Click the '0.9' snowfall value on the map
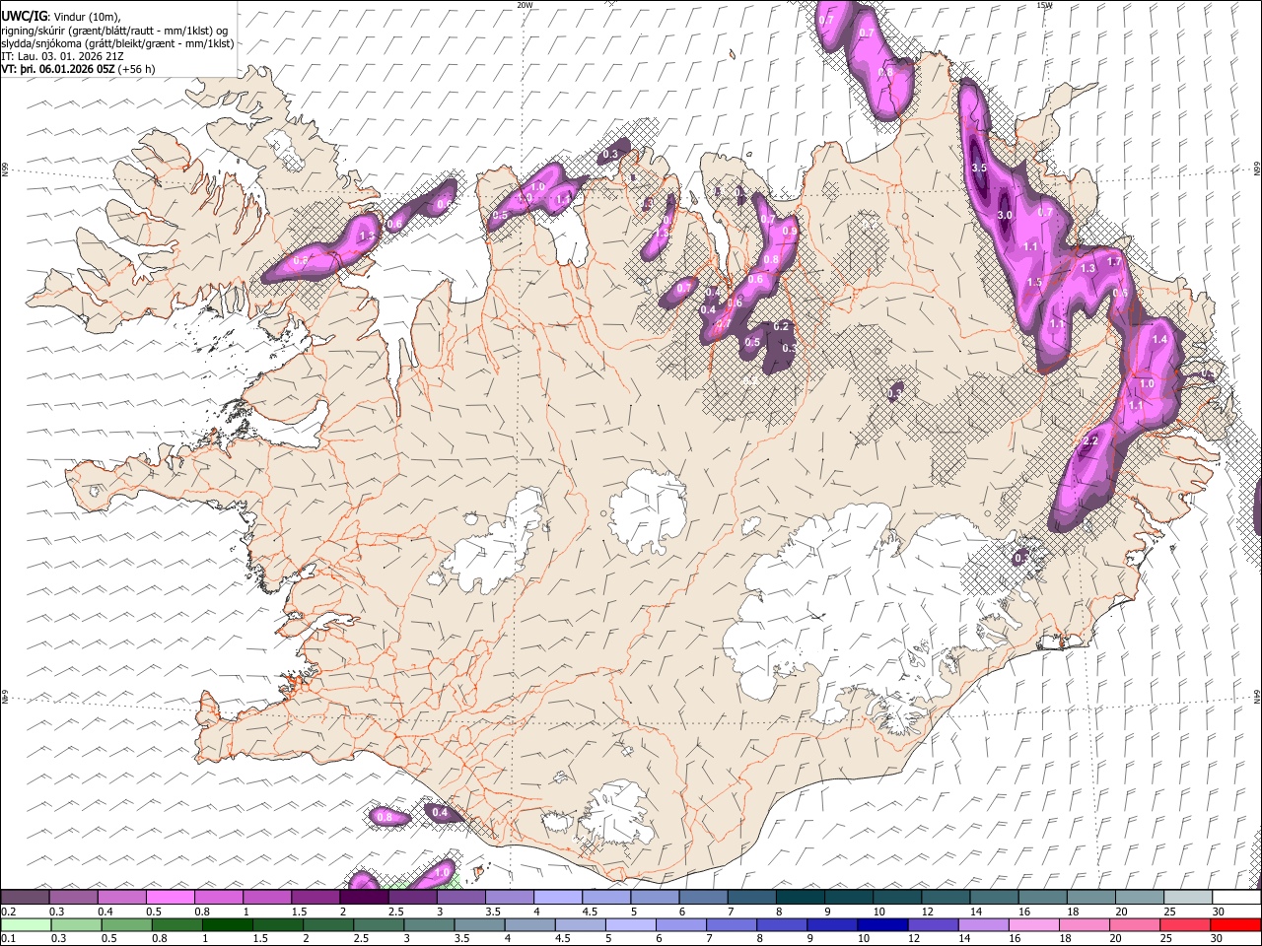The height and width of the screenshot is (946, 1262). click(x=789, y=231)
